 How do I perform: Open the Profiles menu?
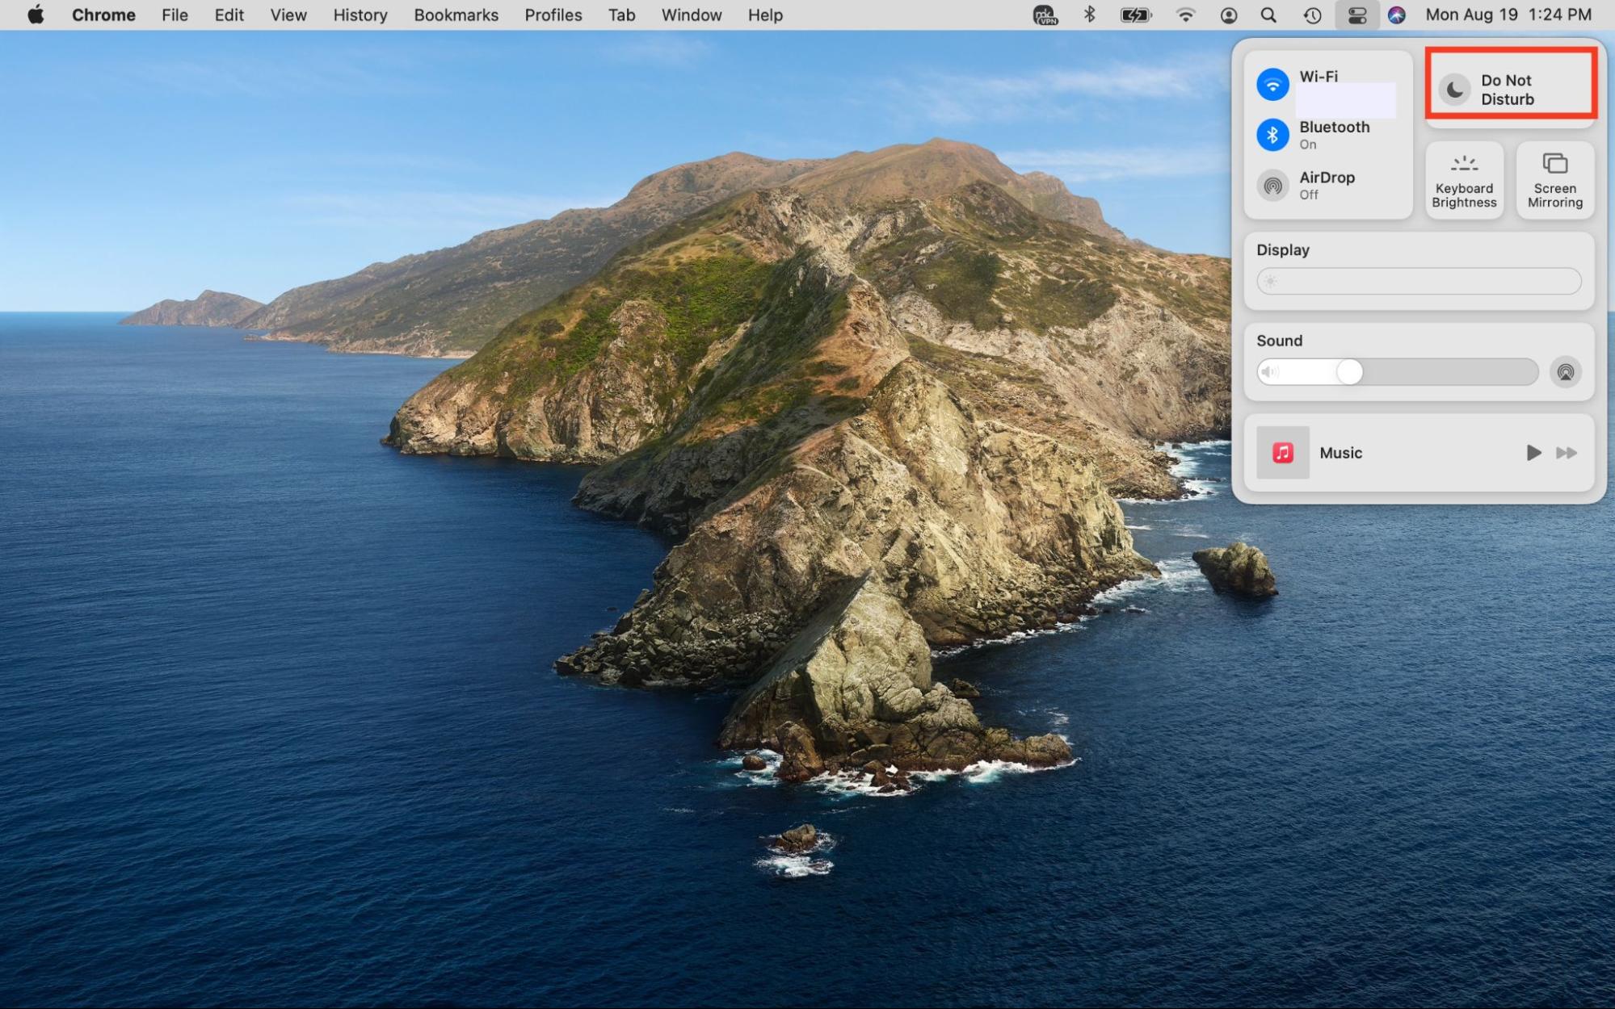click(x=553, y=15)
